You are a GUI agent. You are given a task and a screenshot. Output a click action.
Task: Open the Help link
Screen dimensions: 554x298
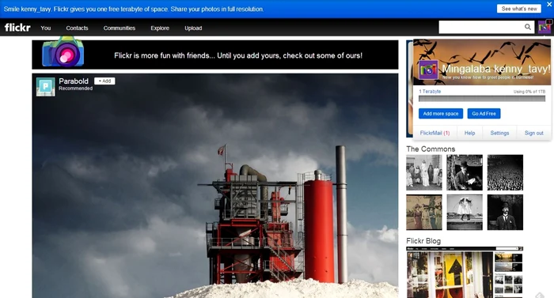click(x=469, y=133)
